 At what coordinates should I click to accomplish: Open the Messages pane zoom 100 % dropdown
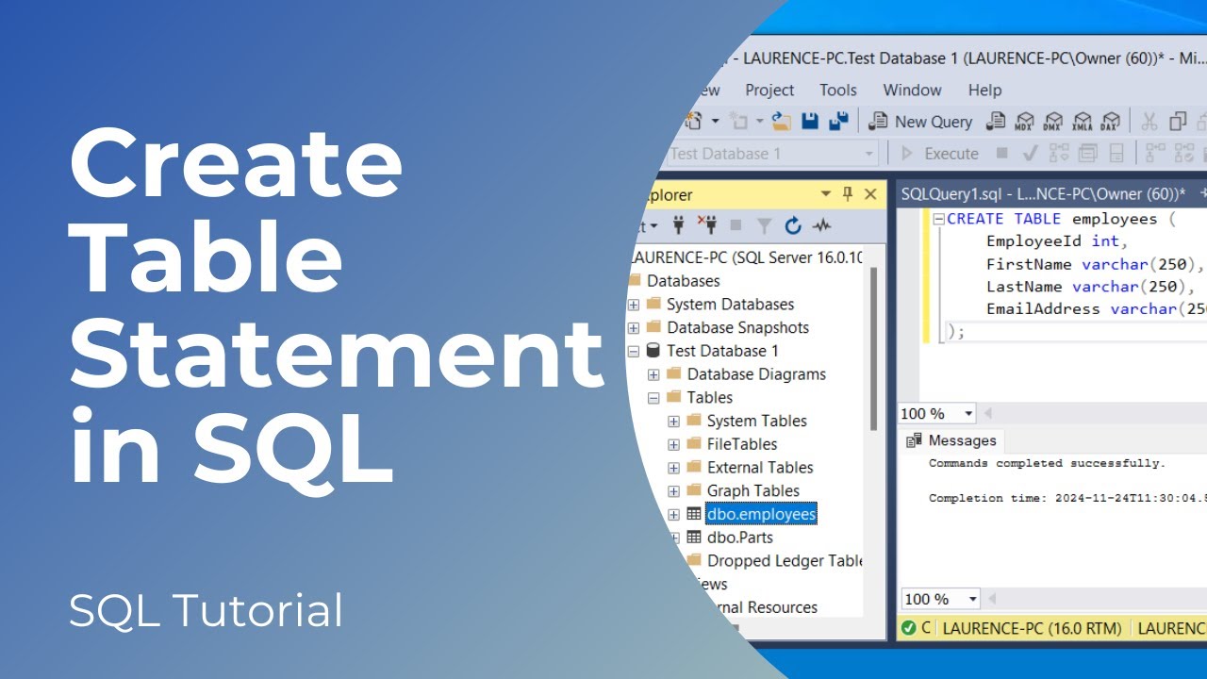[973, 599]
